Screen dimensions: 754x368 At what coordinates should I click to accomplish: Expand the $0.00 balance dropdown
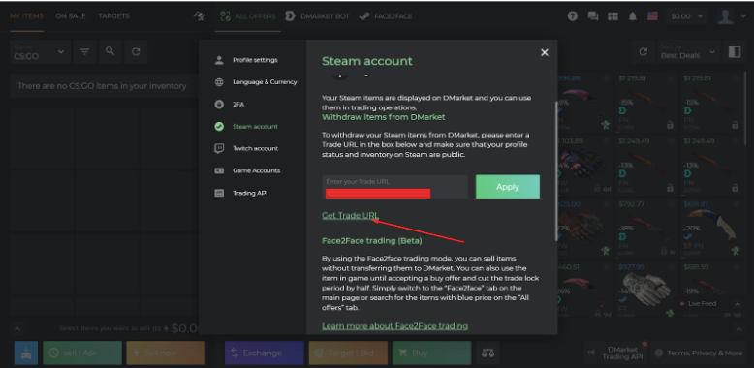tap(687, 16)
